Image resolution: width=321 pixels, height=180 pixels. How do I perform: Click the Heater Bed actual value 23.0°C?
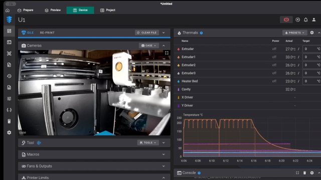290,81
